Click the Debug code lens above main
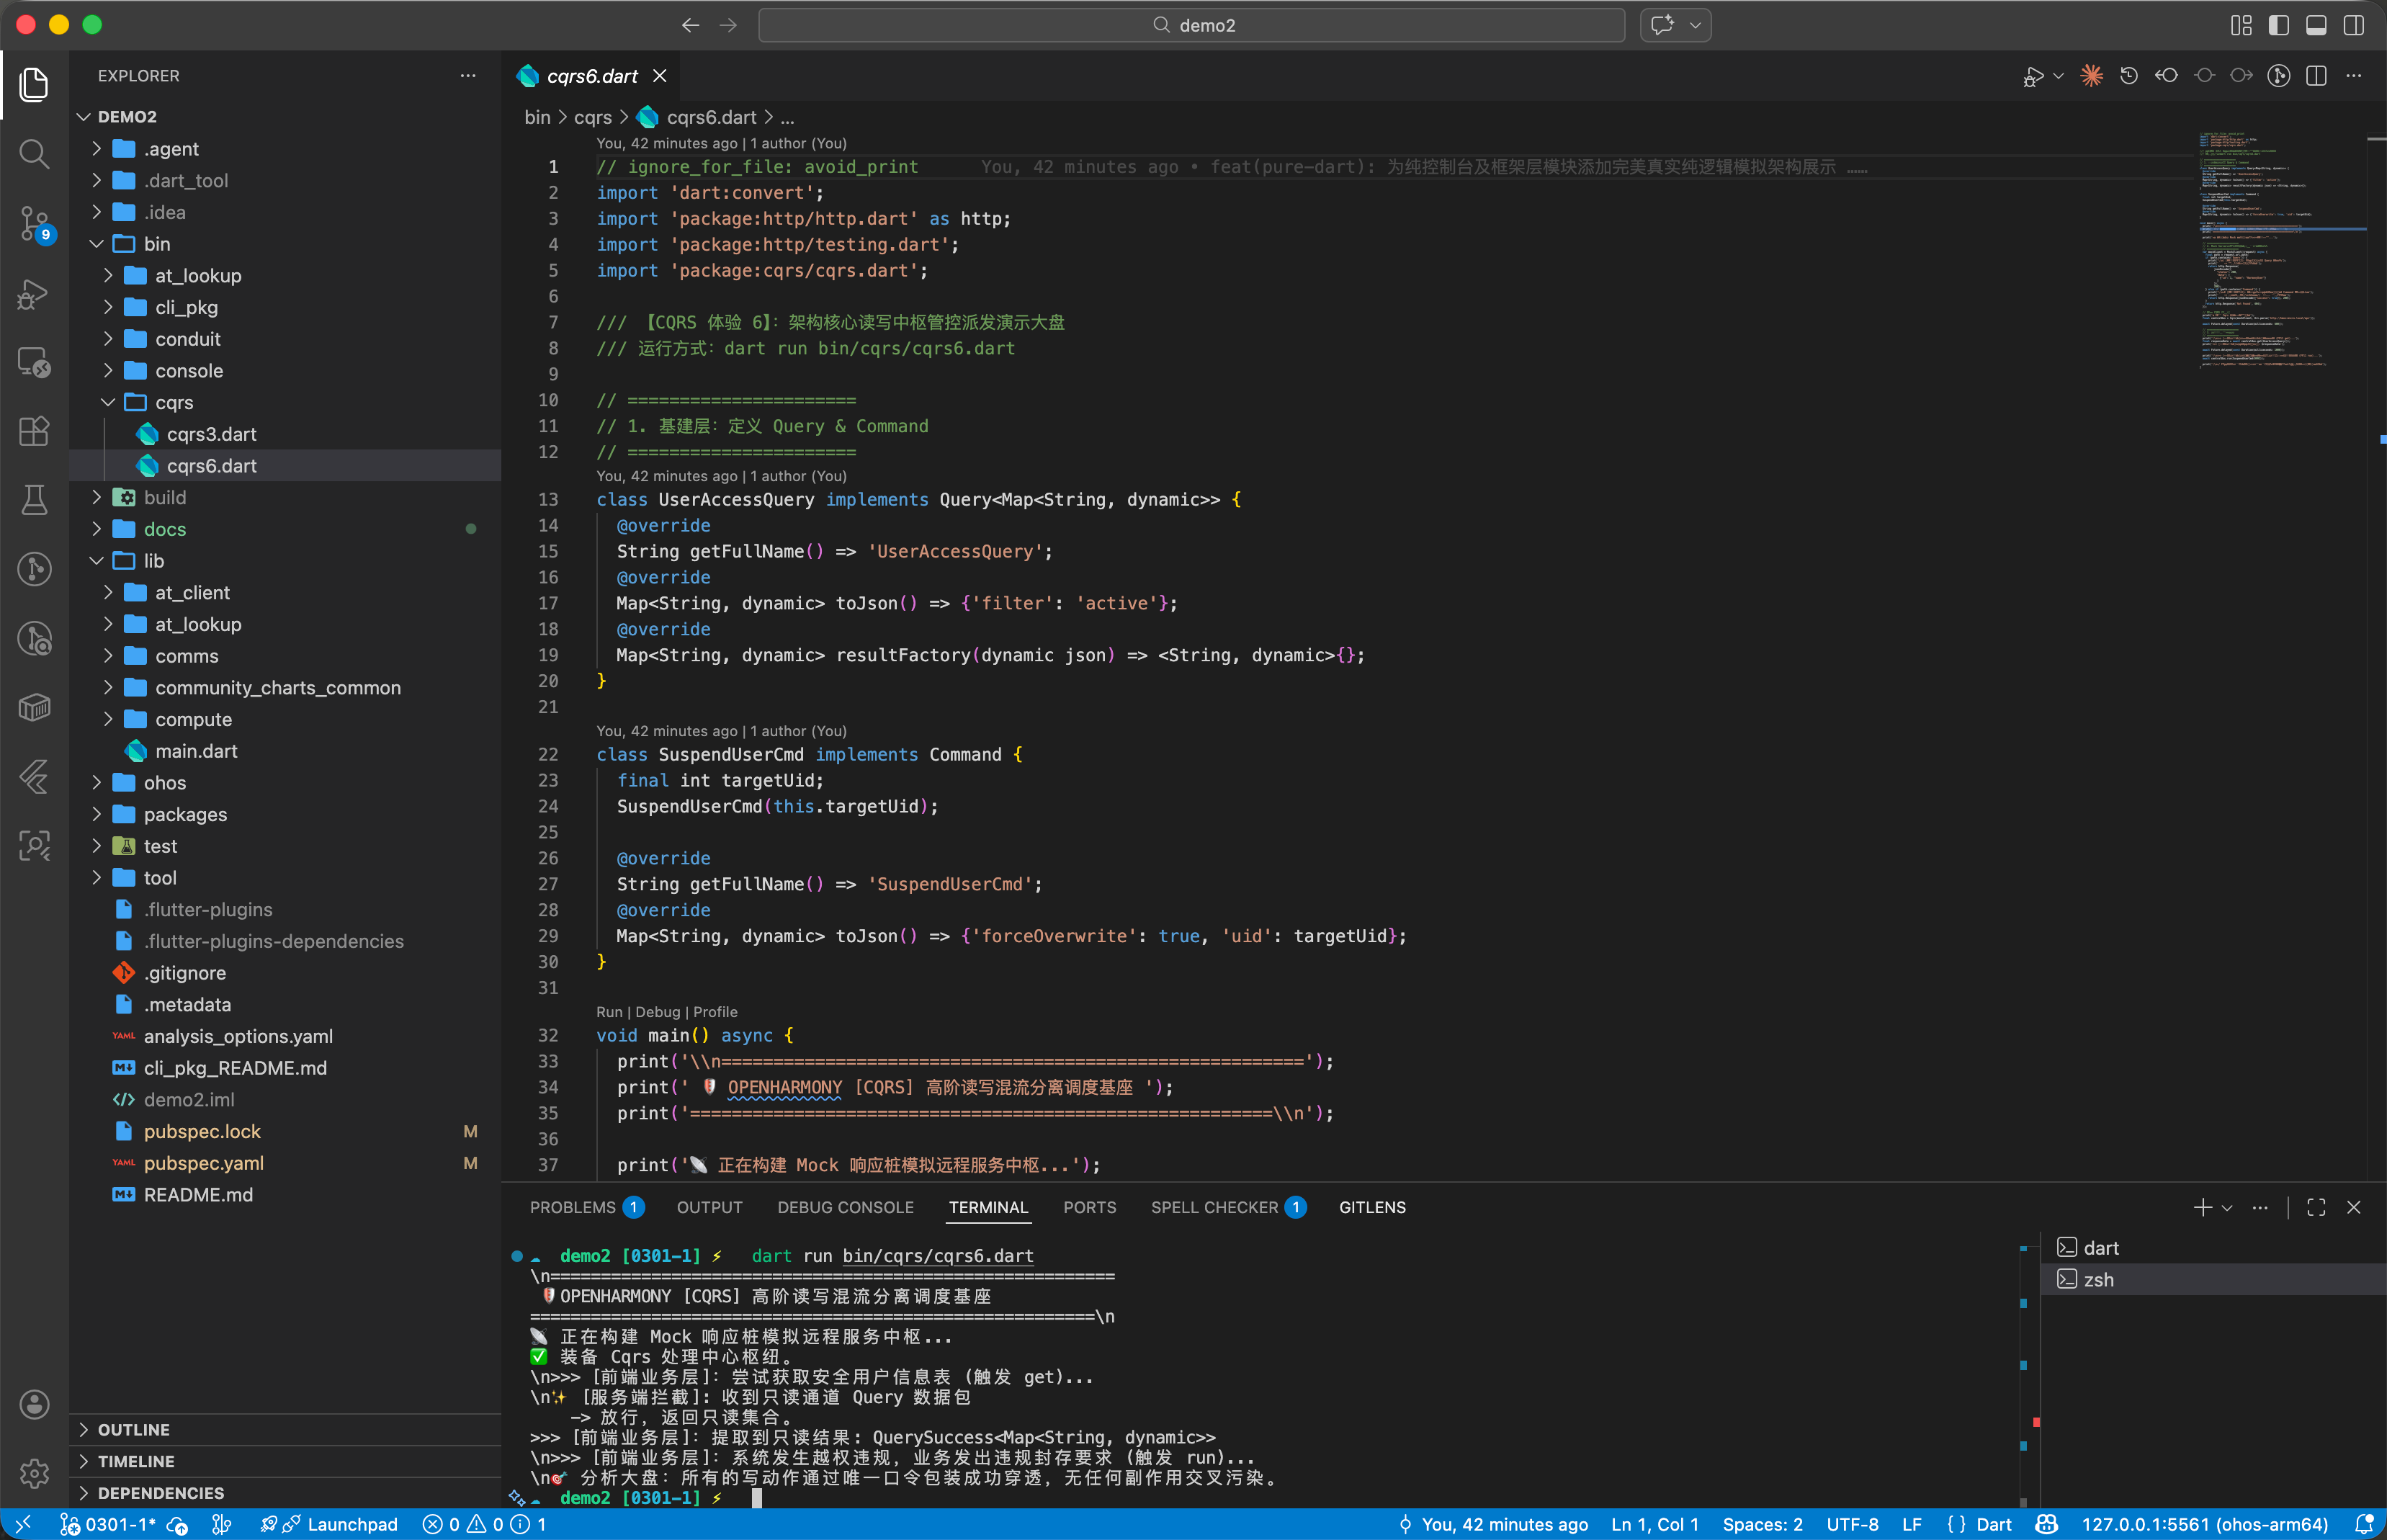2387x1540 pixels. pos(657,1012)
